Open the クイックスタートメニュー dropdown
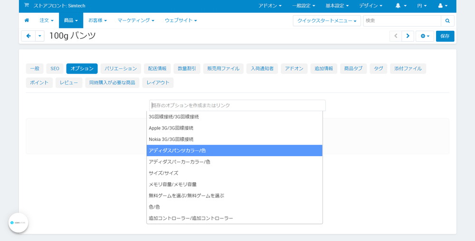Image resolution: width=475 pixels, height=241 pixels. [327, 21]
